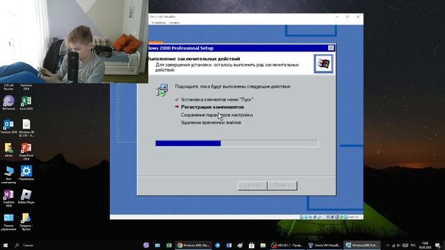
Task: Switch to the Chrome Windows 2000 taskbar window
Action: coord(193,245)
